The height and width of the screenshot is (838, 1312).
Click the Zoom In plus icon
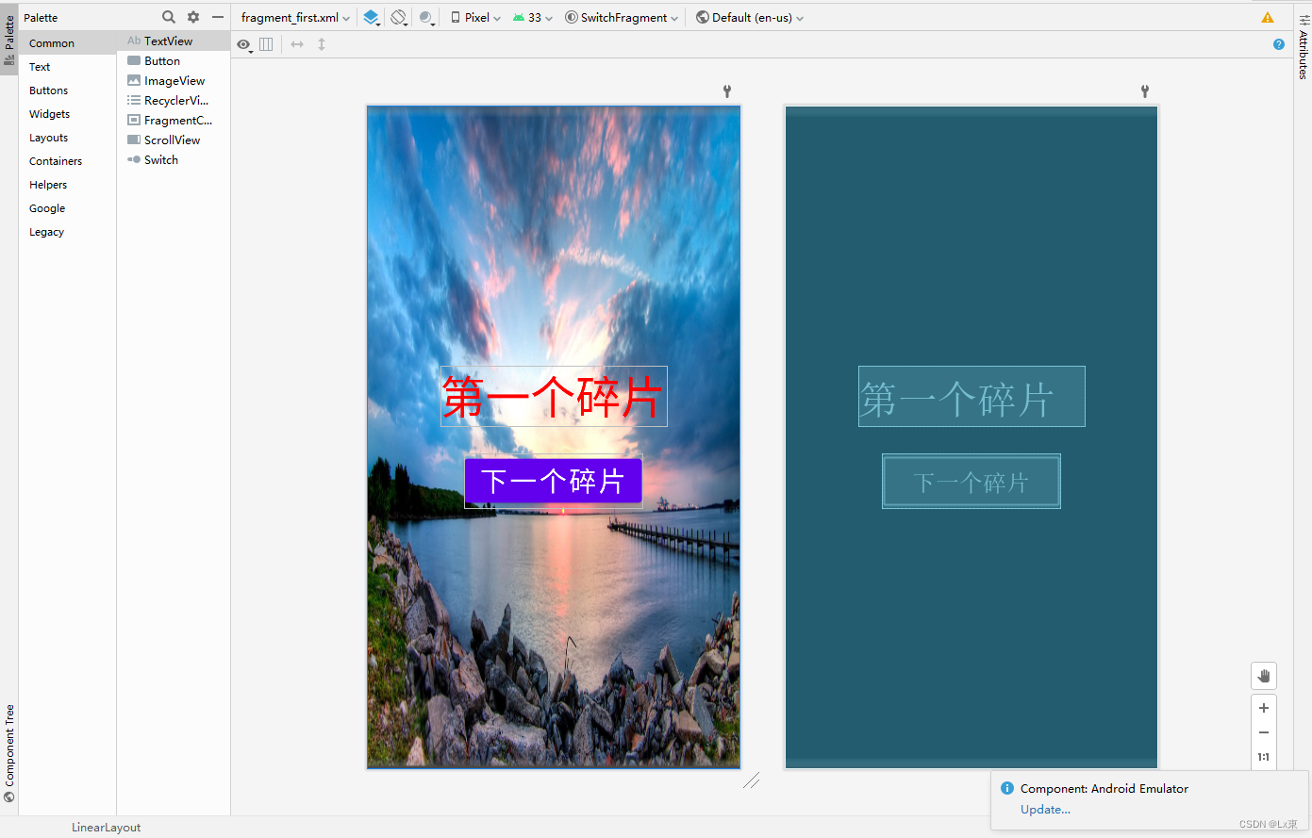[1264, 707]
